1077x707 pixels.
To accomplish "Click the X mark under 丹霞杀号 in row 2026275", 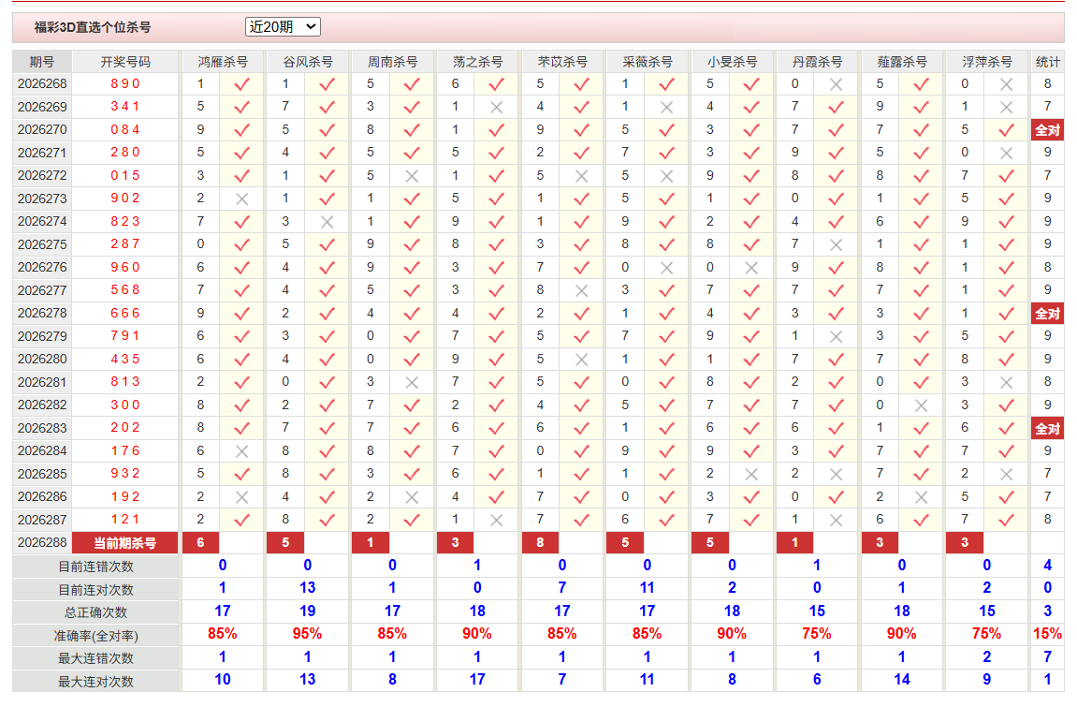I will point(836,244).
